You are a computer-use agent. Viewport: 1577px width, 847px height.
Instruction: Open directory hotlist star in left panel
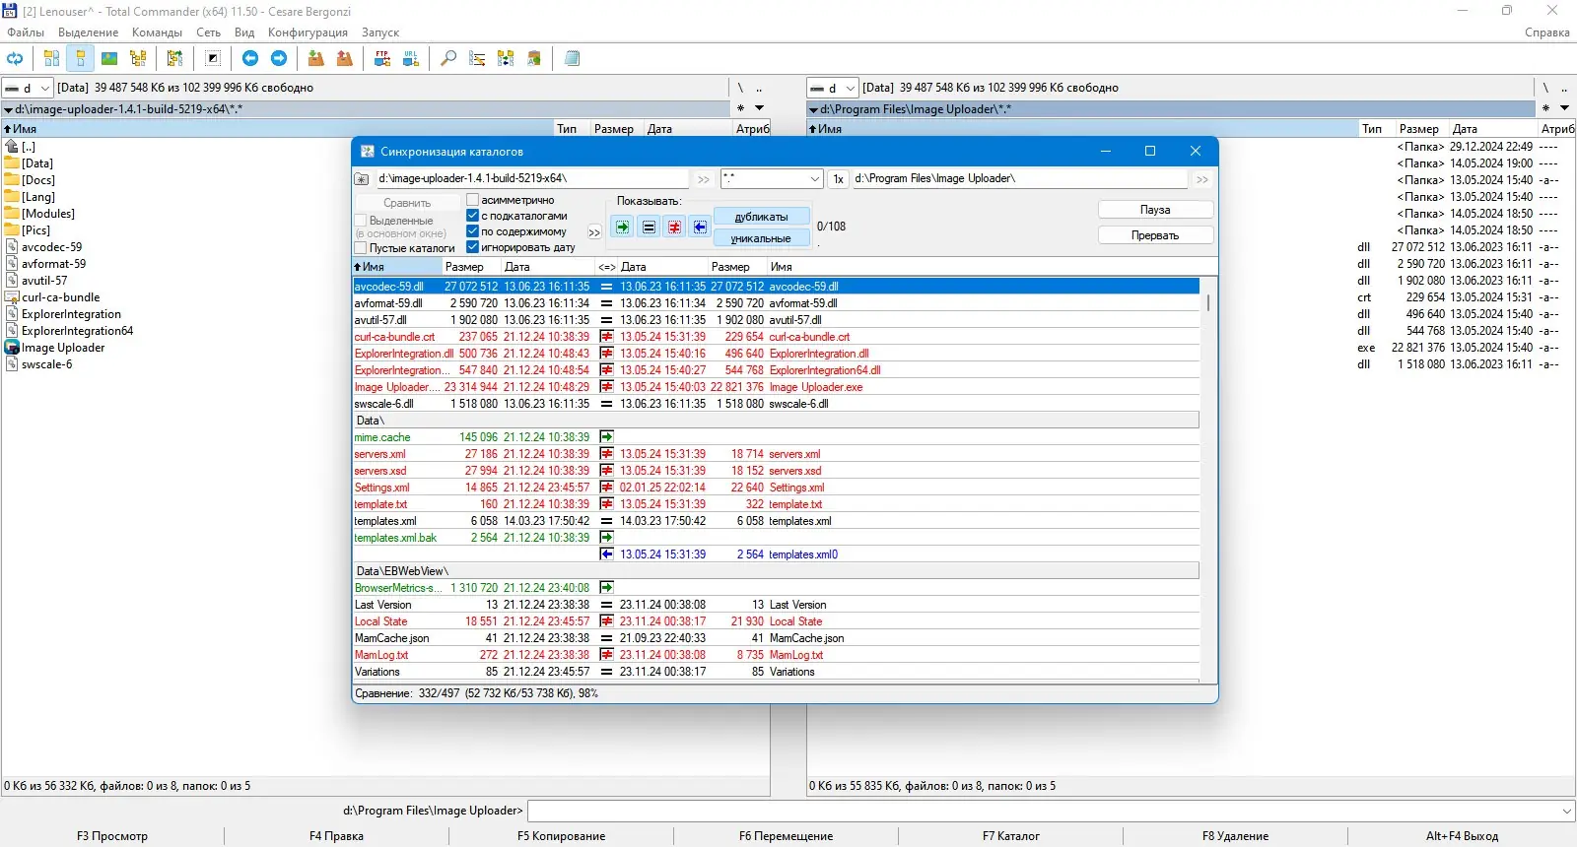pos(740,108)
